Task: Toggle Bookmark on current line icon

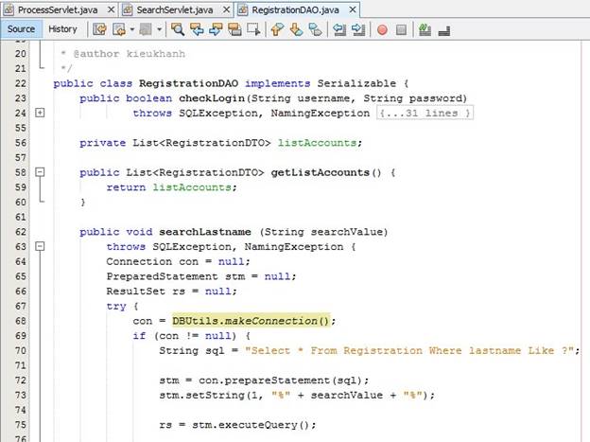Action: tap(315, 29)
